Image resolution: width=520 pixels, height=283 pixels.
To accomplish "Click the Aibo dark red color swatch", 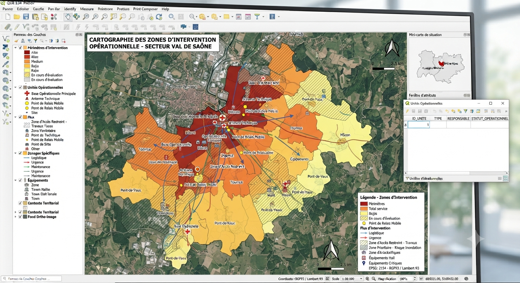I will tap(27, 53).
